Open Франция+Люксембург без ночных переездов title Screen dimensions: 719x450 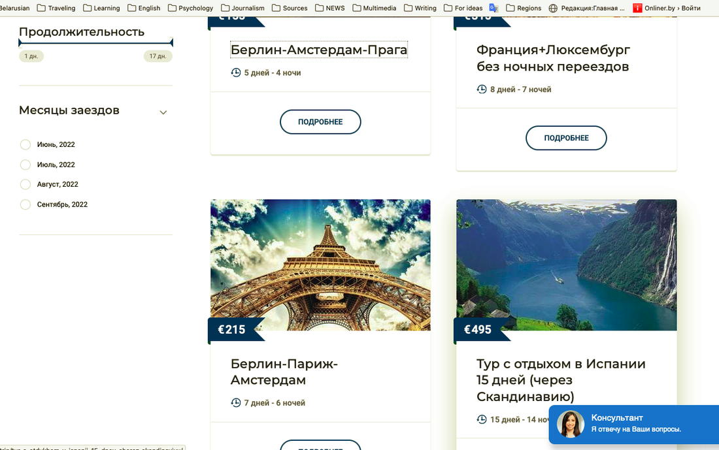coord(554,58)
